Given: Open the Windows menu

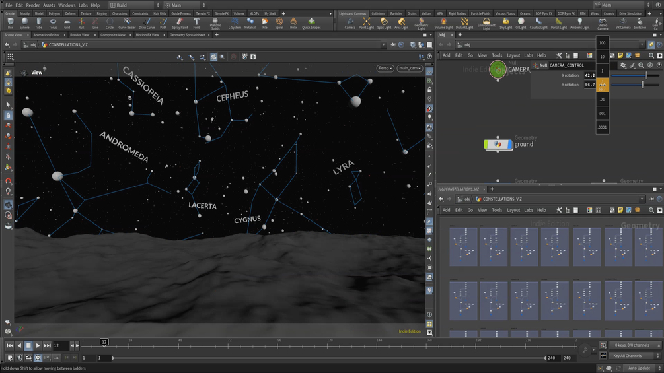Looking at the screenshot, I should 67,5.
